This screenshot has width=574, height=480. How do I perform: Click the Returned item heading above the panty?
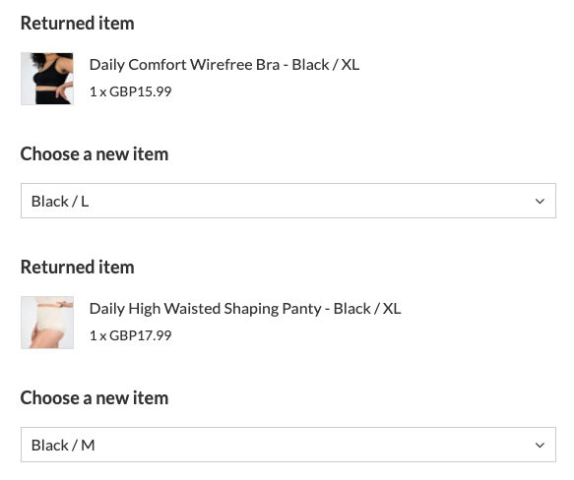click(x=77, y=268)
